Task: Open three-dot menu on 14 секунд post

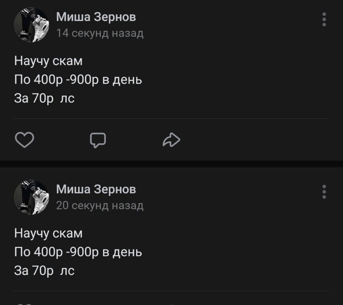Action: [x=324, y=19]
